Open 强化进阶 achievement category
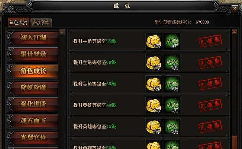Image resolution: width=242 pixels, height=149 pixels. point(33,104)
